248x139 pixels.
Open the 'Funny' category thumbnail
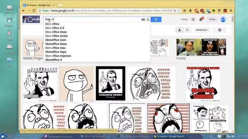(x=201, y=47)
